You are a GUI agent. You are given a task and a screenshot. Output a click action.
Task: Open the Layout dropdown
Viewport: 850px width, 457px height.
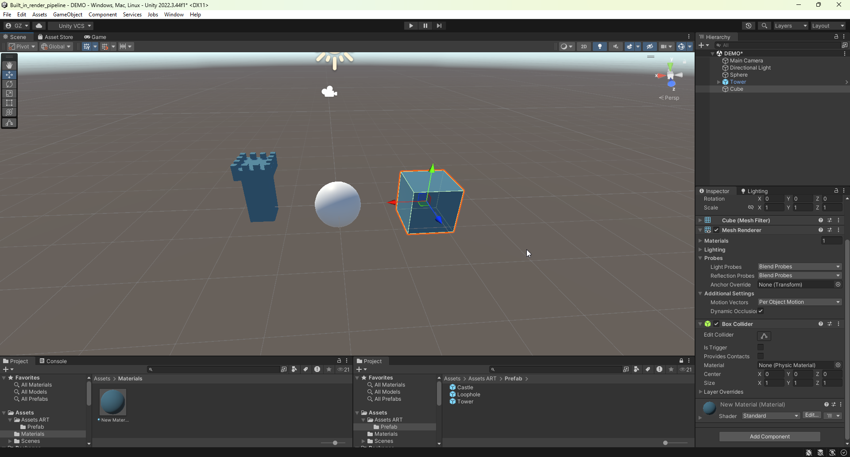(828, 26)
